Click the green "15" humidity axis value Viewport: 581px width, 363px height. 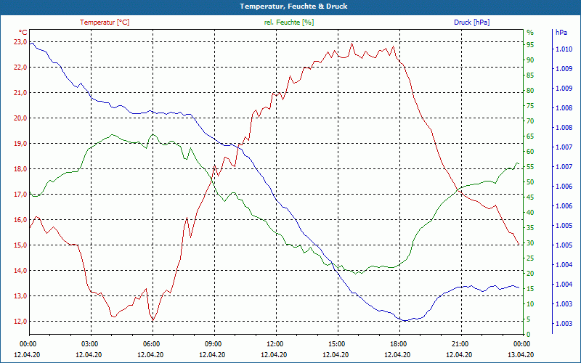click(x=530, y=289)
